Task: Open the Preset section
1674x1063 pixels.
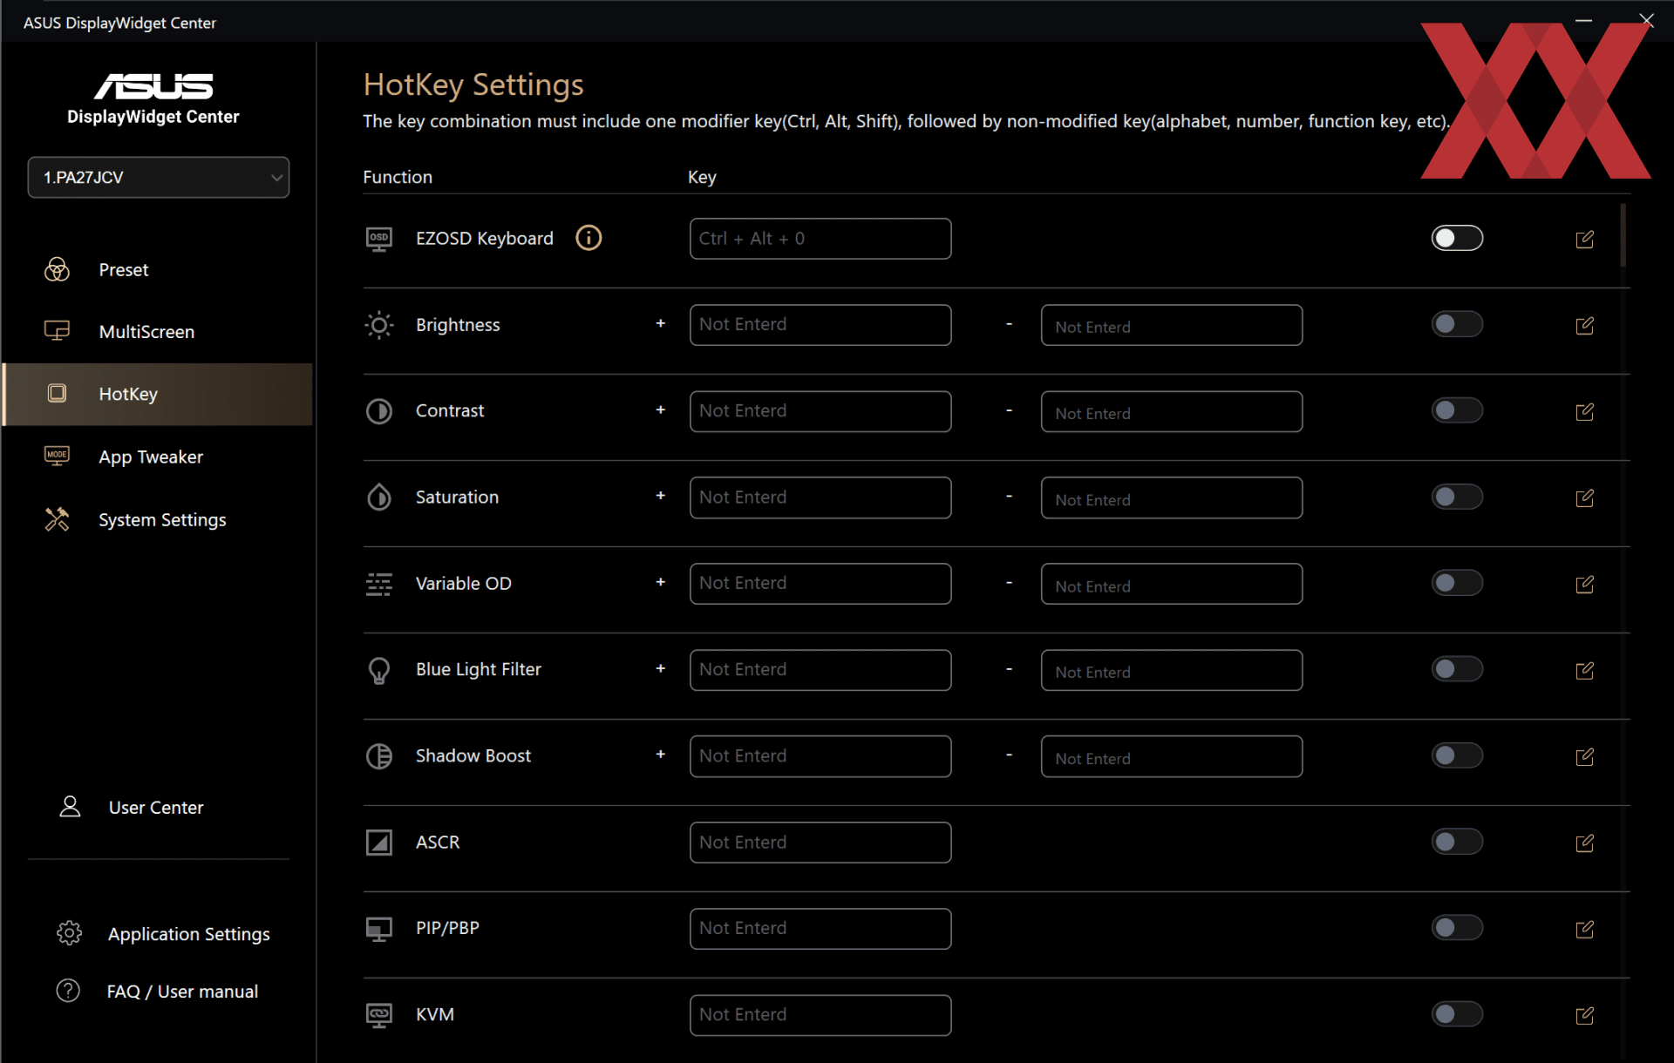Action: 158,270
